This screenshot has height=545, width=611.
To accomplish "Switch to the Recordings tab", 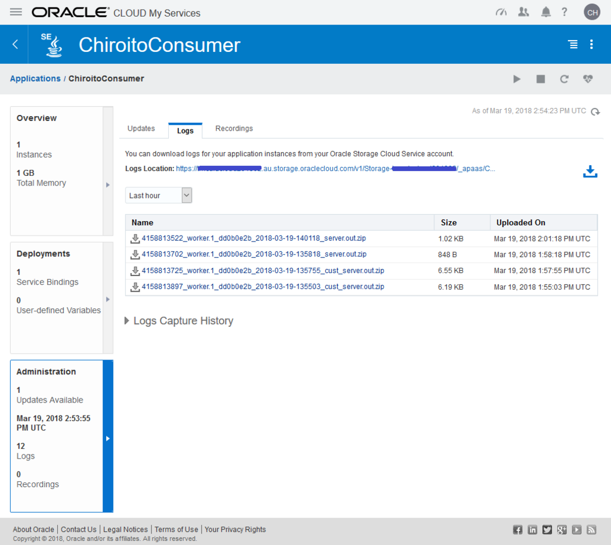I will (234, 128).
